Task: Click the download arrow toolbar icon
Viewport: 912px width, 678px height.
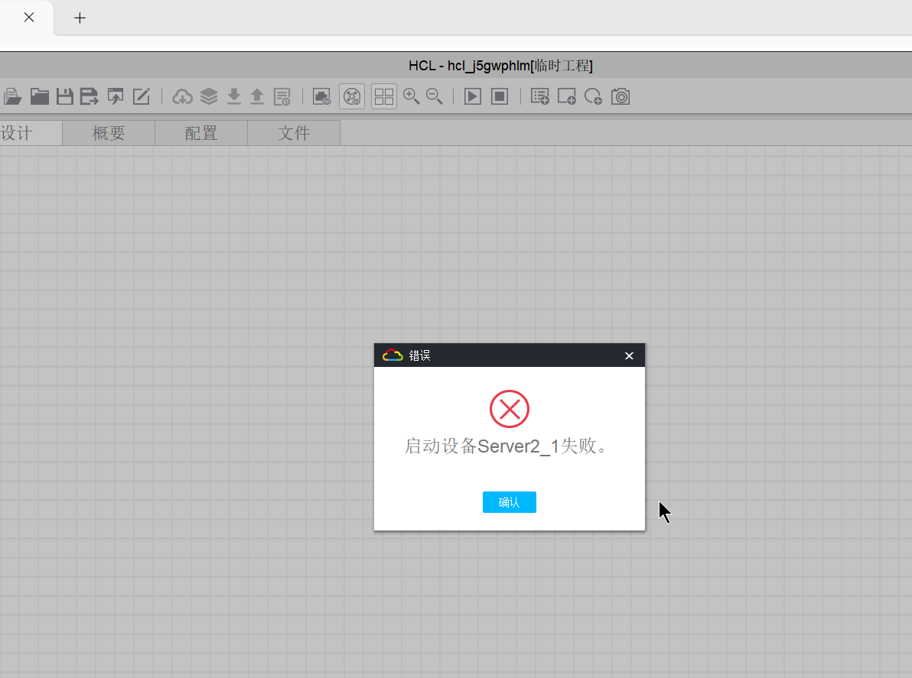Action: 234,96
